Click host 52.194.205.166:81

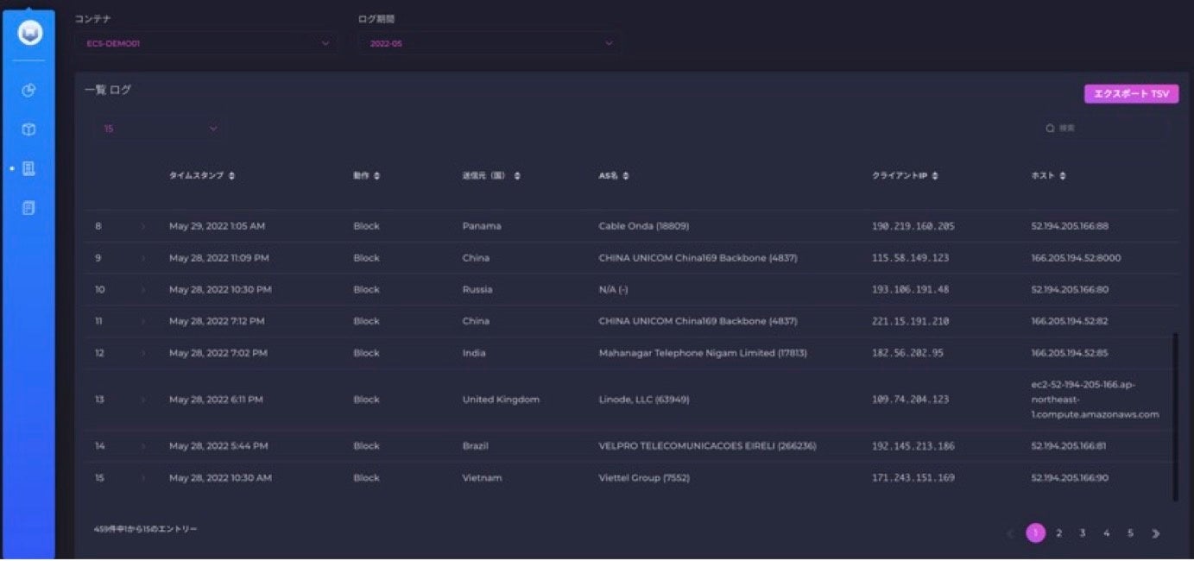[1069, 446]
